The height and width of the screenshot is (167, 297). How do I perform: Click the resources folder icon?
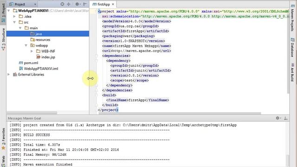(32, 39)
